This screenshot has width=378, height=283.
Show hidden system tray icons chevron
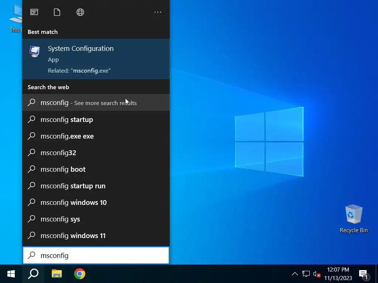pyautogui.click(x=295, y=274)
